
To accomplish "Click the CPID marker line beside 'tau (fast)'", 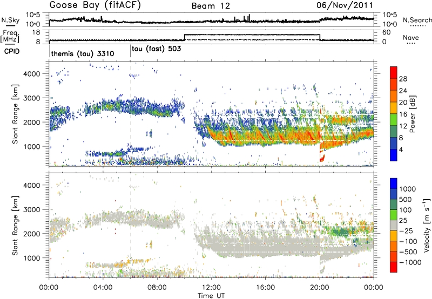I will pyautogui.click(x=130, y=51).
